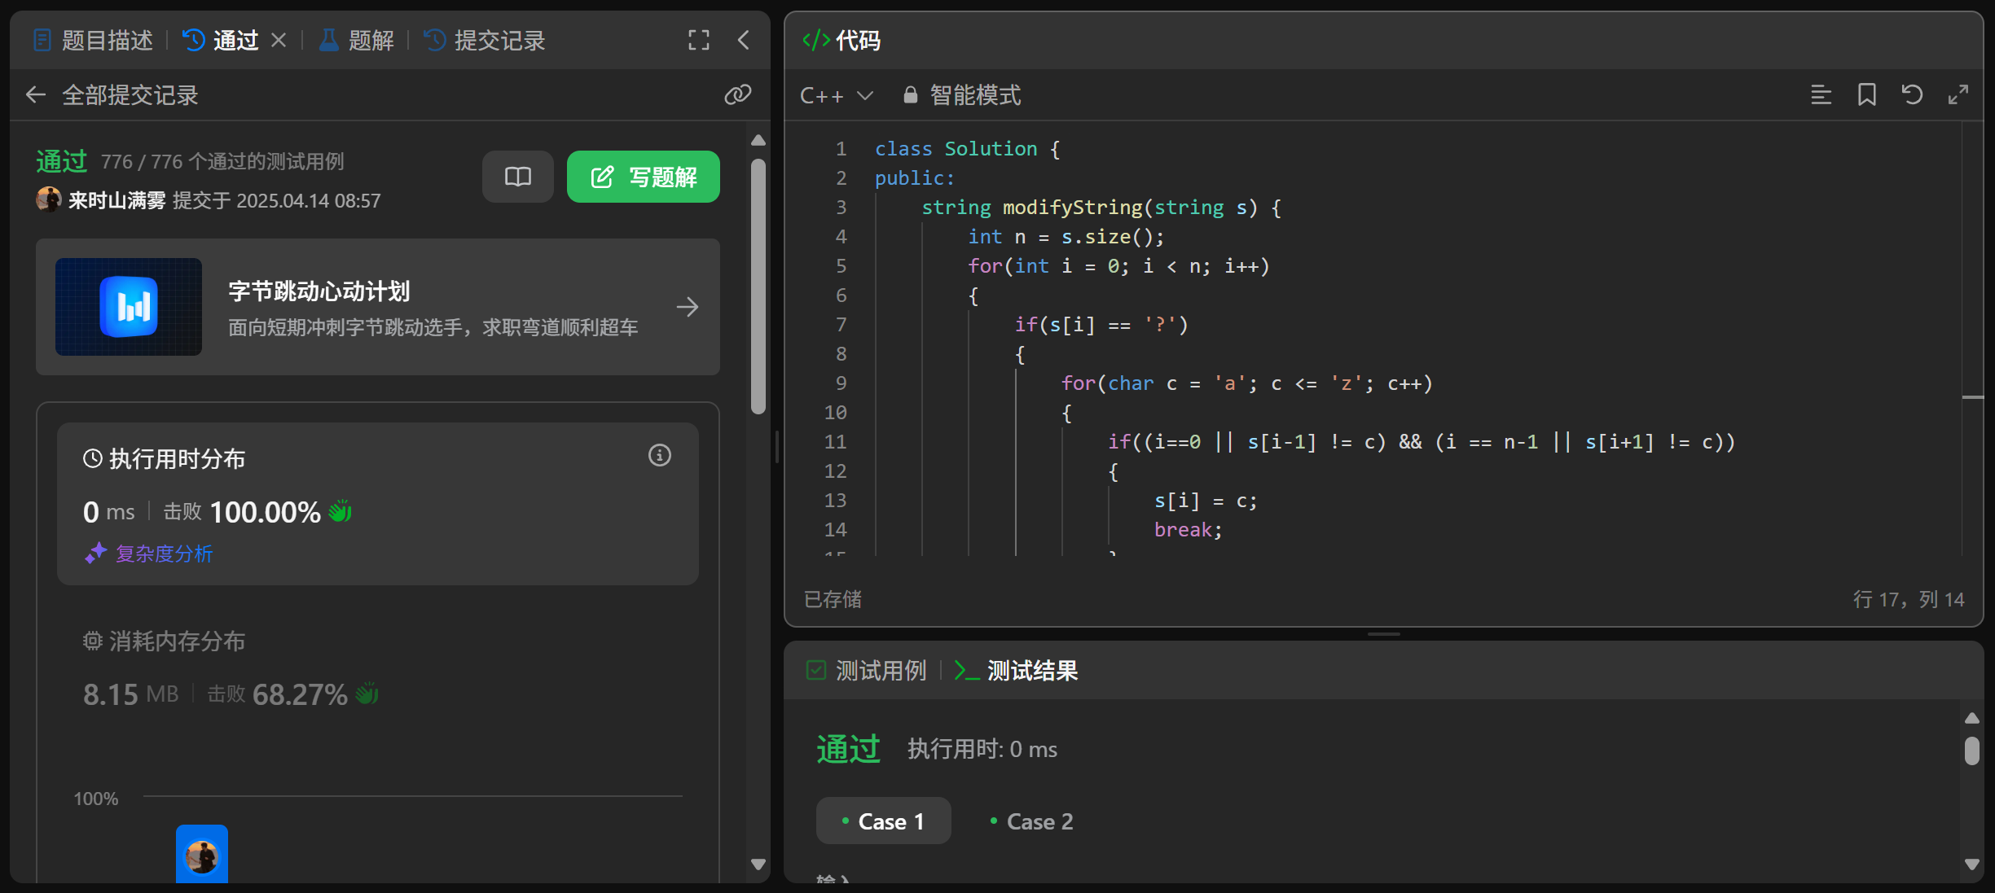Reset code with the undo arrow icon
Image resolution: width=1995 pixels, height=893 pixels.
1912,95
